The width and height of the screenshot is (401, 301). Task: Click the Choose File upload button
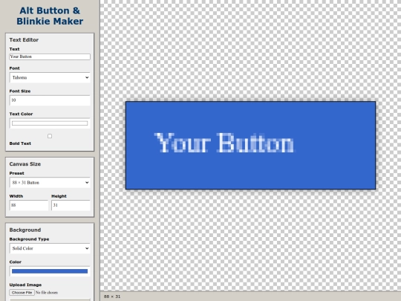22,292
